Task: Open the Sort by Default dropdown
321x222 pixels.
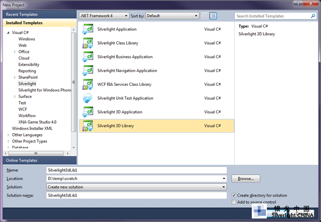Action: pyautogui.click(x=172, y=16)
